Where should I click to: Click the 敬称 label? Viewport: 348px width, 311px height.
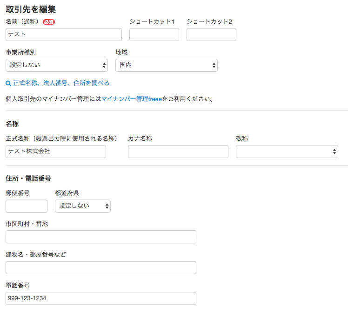coord(242,138)
